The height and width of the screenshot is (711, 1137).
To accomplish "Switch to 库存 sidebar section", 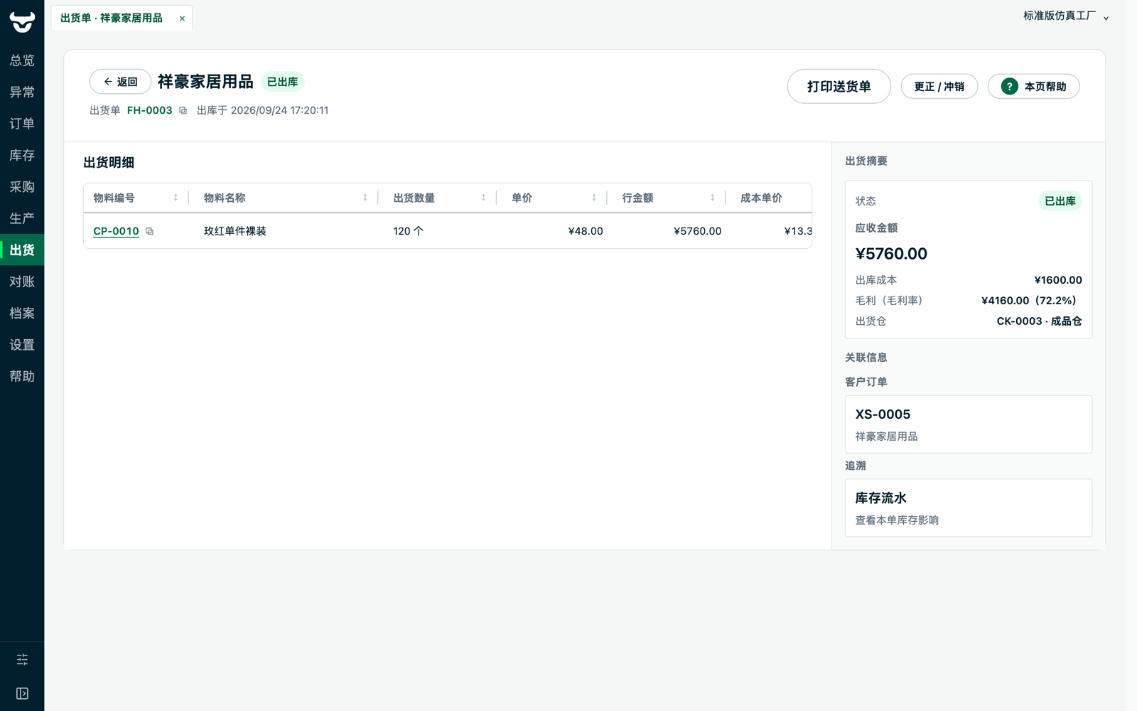I will (x=22, y=155).
